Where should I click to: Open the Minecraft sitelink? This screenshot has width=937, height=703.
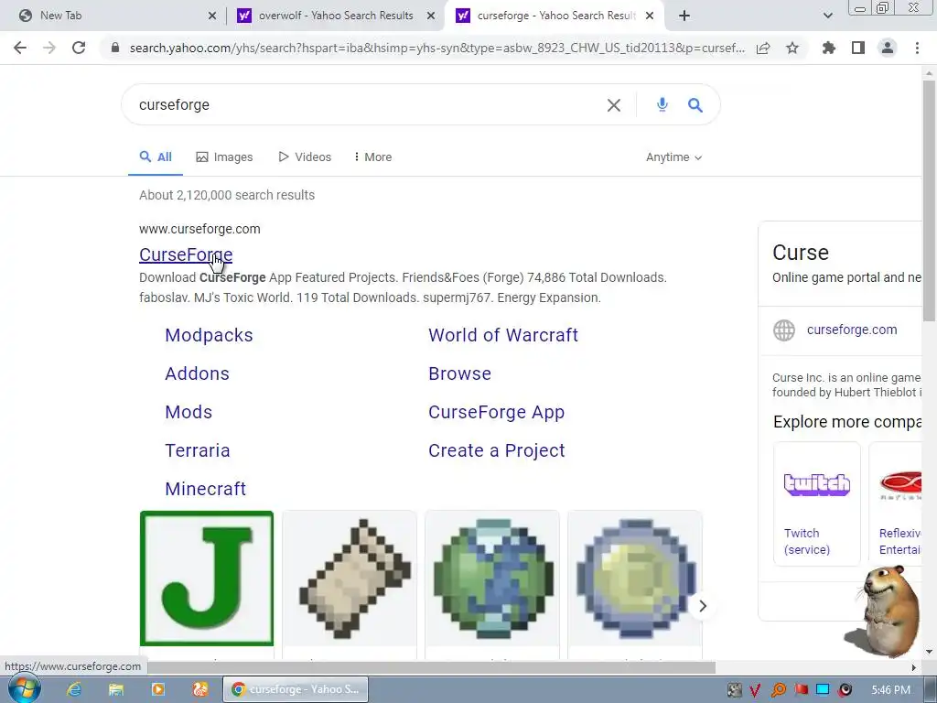(206, 489)
